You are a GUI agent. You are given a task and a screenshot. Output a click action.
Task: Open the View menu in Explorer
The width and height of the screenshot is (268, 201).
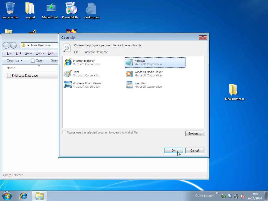click(x=29, y=53)
